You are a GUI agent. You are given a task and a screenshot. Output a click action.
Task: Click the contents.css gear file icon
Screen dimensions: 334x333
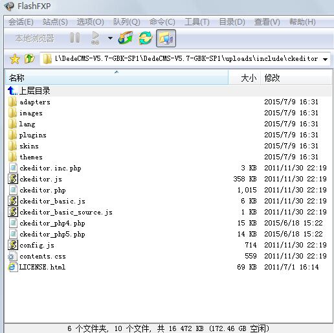click(x=12, y=256)
